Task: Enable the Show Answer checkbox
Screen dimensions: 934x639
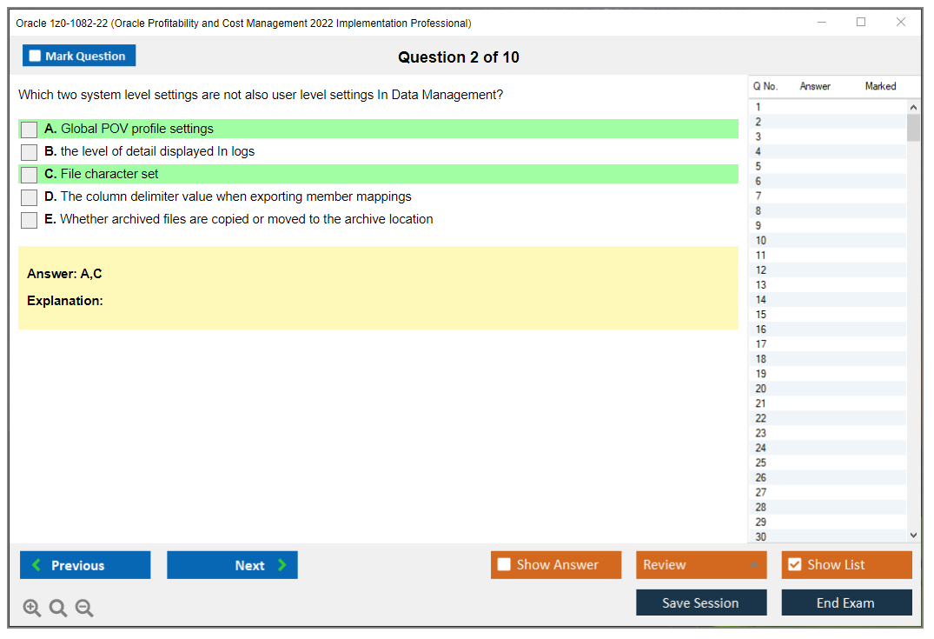Action: coord(504,564)
